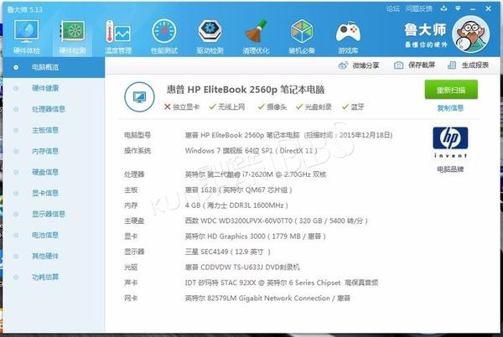Click the 保存截屏 camera icon

(x=398, y=65)
